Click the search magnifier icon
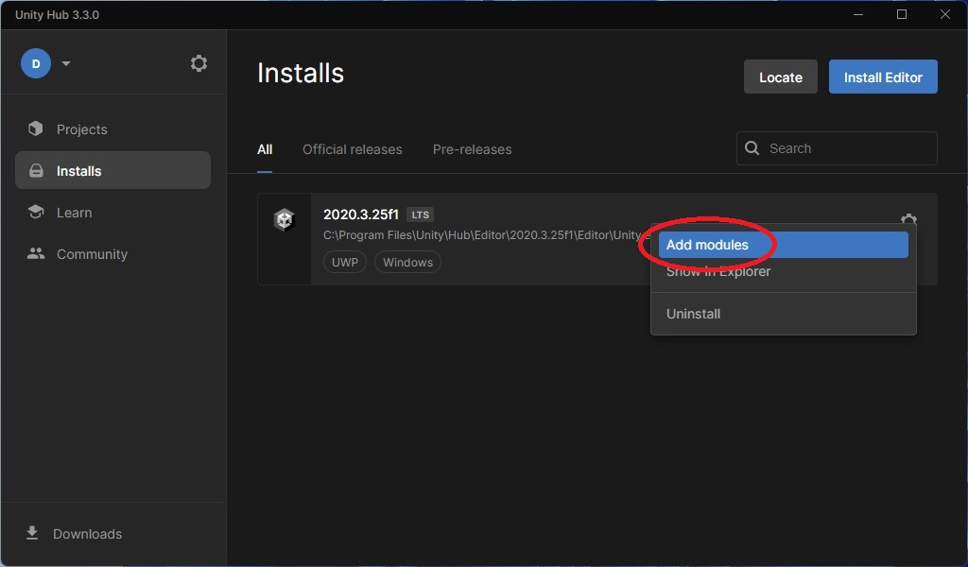This screenshot has height=567, width=968. click(x=752, y=148)
